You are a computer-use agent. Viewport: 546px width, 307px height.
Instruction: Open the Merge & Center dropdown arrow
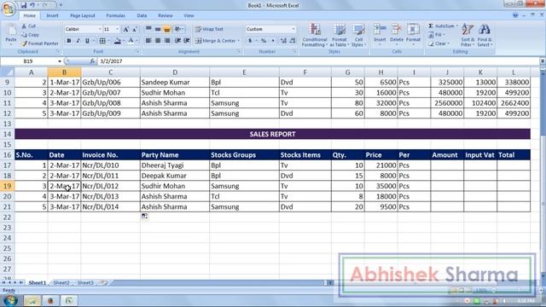239,41
